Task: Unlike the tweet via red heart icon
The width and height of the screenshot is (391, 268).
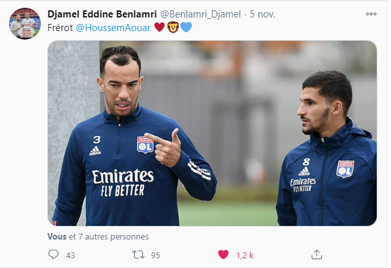Action: pyautogui.click(x=223, y=254)
